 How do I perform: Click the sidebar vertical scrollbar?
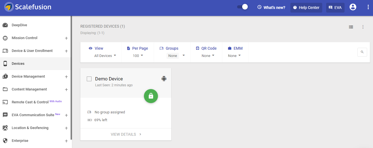click(x=71, y=78)
